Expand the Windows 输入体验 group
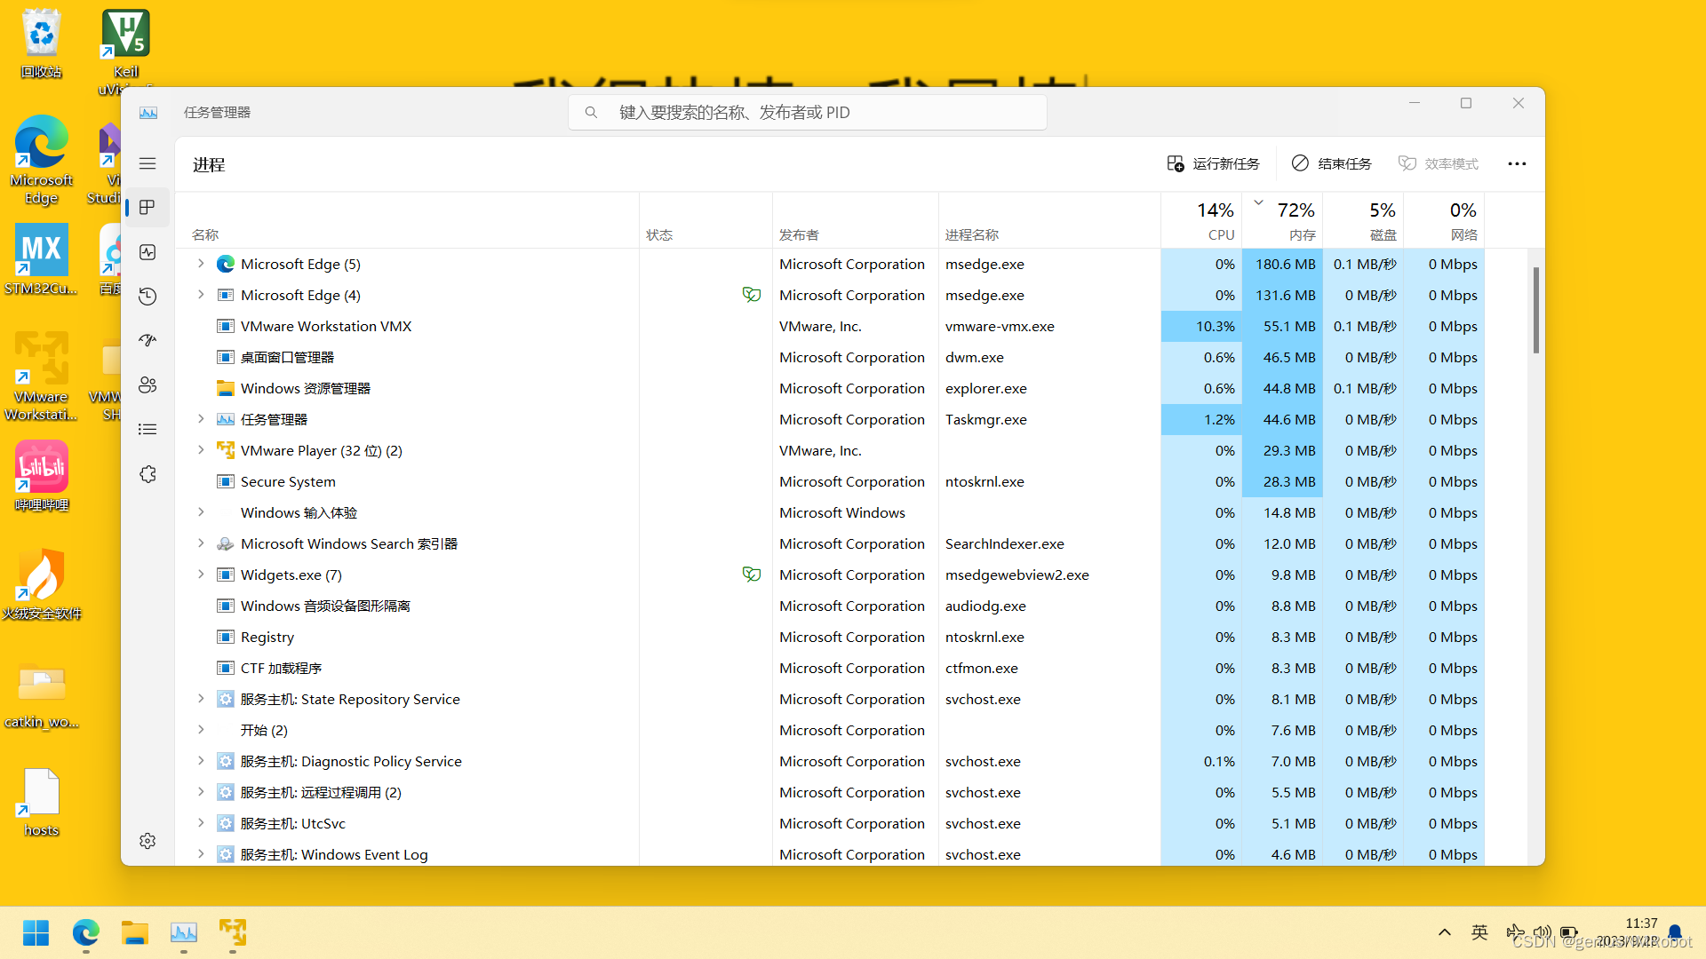The height and width of the screenshot is (959, 1706). (201, 512)
